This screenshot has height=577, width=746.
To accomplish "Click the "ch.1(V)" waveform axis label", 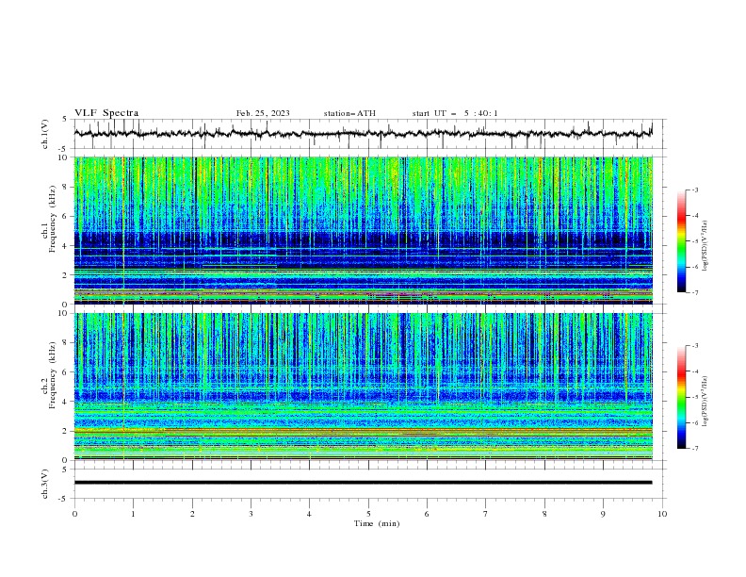I will click(x=45, y=134).
